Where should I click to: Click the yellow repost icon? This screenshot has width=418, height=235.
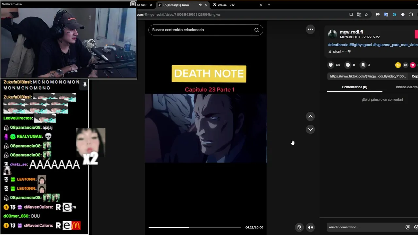point(398,65)
